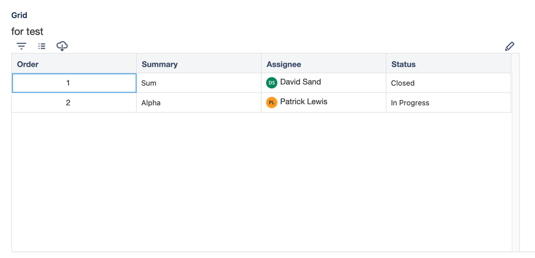Screen dimensions: 535x258
Task: Click the pencil edit icon
Action: click(509, 46)
